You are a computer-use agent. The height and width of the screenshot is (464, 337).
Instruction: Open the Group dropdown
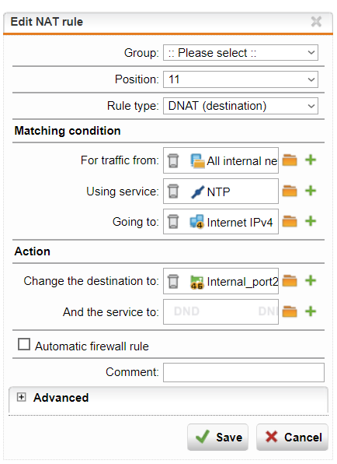pos(241,53)
